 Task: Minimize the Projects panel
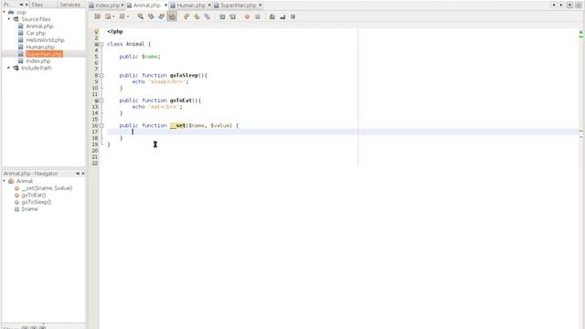tap(21, 5)
